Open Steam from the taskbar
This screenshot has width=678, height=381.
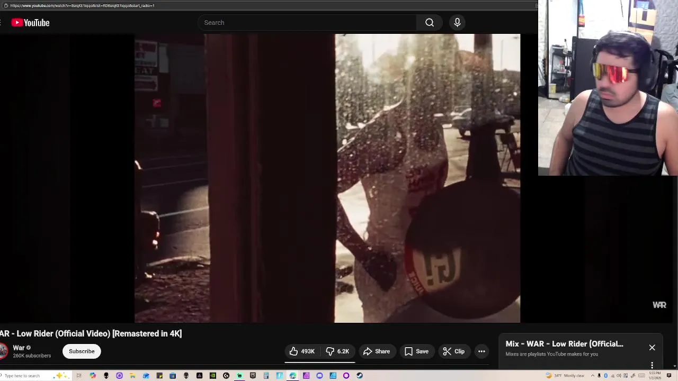pyautogui.click(x=360, y=376)
